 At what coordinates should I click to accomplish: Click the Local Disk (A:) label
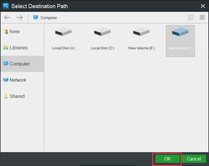[x=64, y=48]
